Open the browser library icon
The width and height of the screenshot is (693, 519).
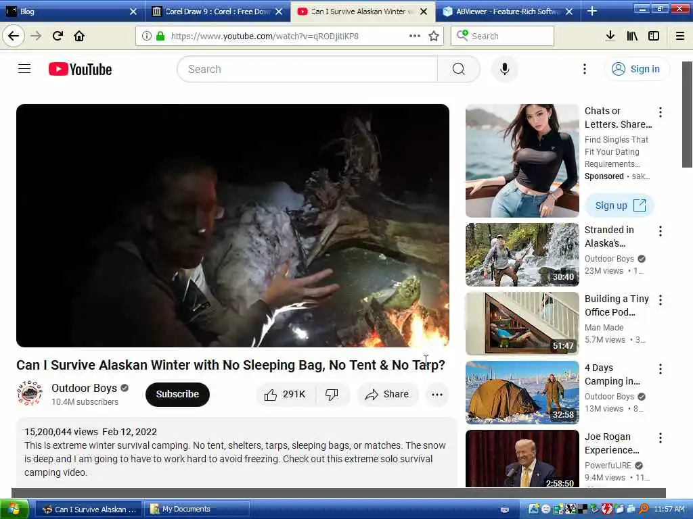point(632,36)
